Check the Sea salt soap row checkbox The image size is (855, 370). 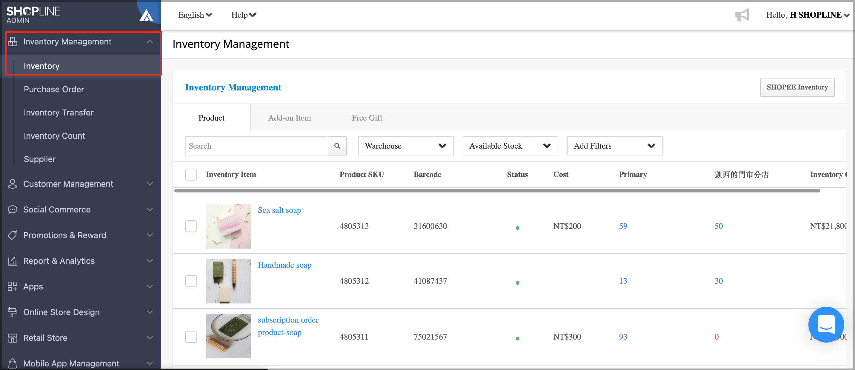click(191, 226)
